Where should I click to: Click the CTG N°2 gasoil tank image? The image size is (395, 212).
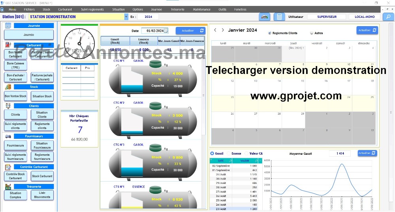click(152, 121)
